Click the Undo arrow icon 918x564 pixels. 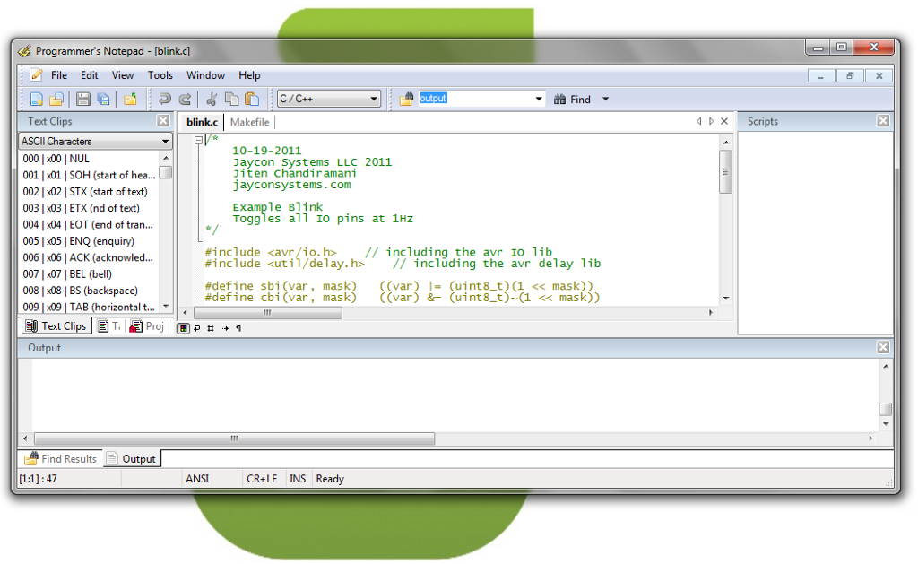165,99
